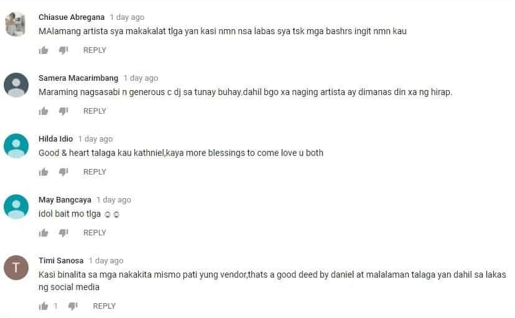Reply to Hilda Idio's comment

[x=95, y=172]
